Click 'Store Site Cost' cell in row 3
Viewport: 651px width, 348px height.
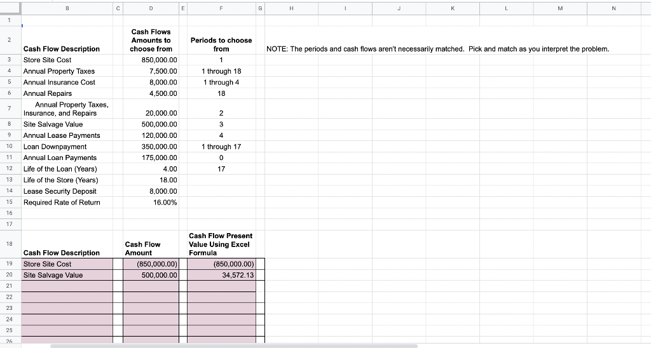(x=67, y=60)
